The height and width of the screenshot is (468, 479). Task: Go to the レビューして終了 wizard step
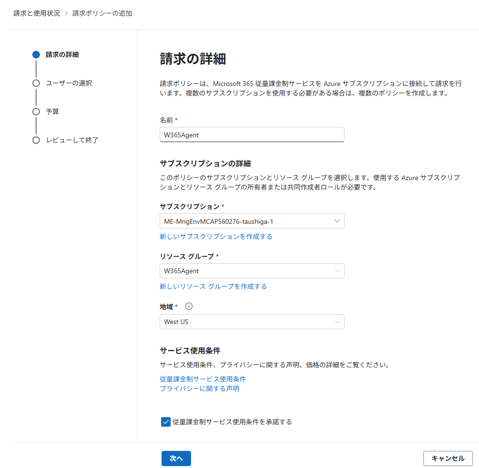[72, 140]
